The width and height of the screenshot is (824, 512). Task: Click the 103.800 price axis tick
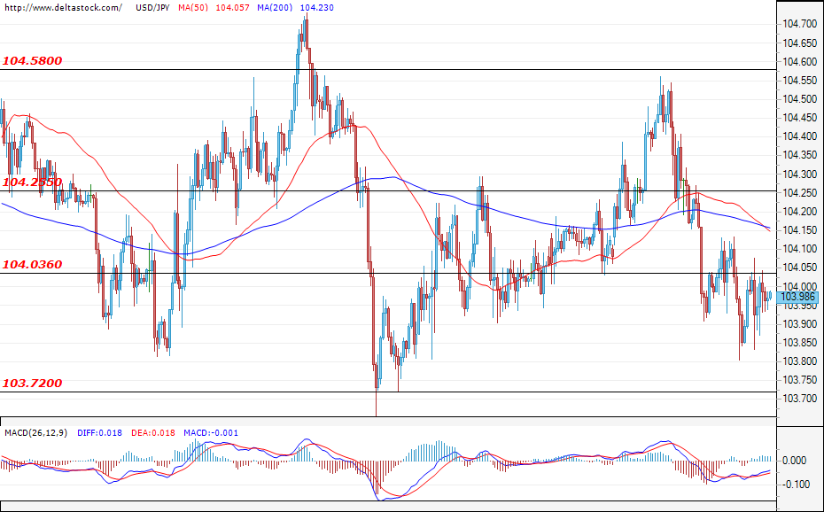click(x=800, y=361)
